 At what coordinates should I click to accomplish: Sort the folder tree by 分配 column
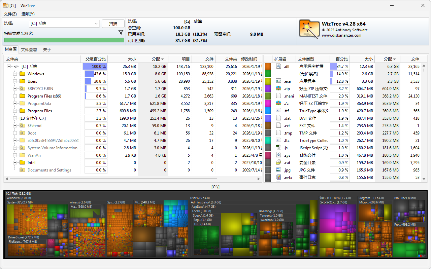(x=153, y=59)
